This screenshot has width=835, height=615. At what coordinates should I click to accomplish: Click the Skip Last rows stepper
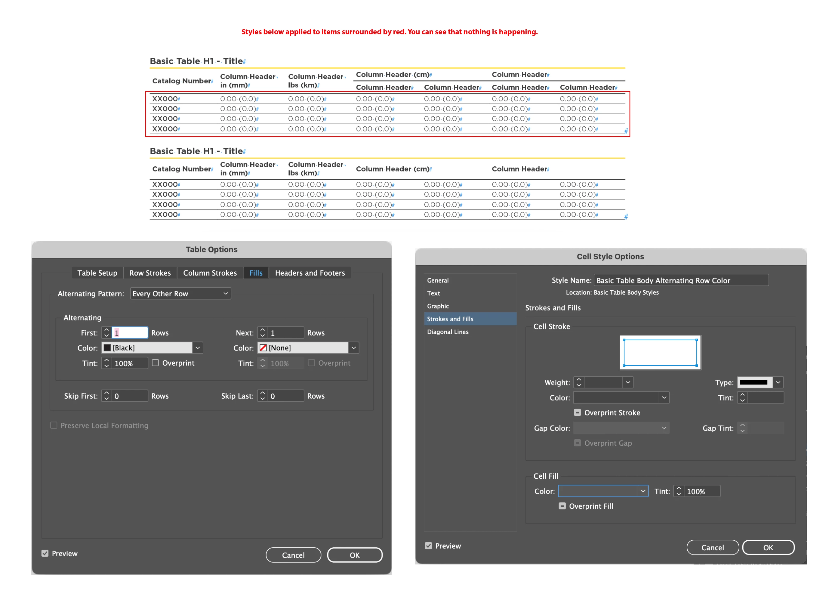(x=262, y=396)
